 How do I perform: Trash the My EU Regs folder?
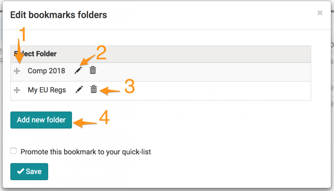click(x=94, y=89)
